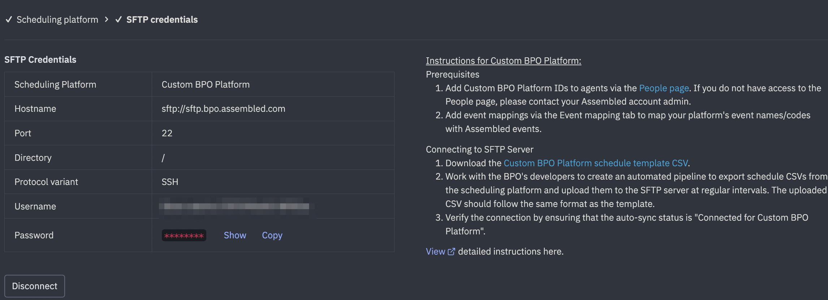Viewport: 828px width, 300px height.
Task: Click the Protocol variant SSH value
Action: 170,182
